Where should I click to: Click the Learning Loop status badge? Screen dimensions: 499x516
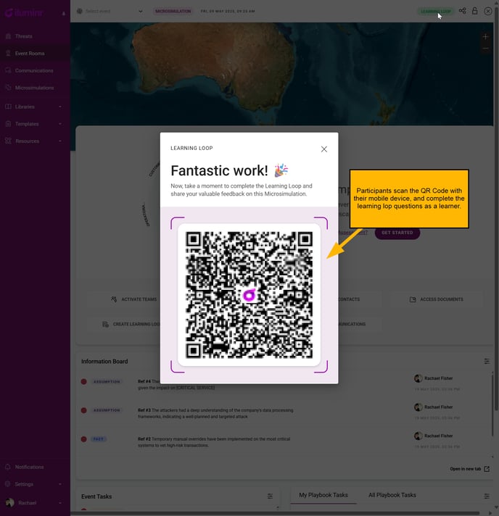click(435, 12)
